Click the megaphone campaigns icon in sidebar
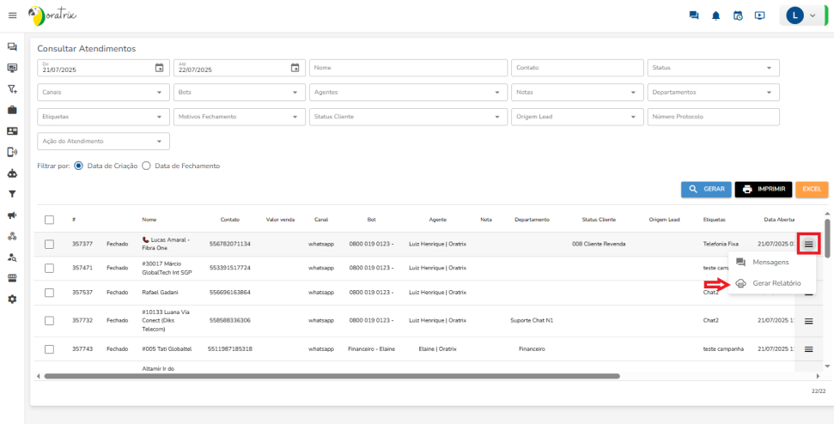 (x=12, y=215)
